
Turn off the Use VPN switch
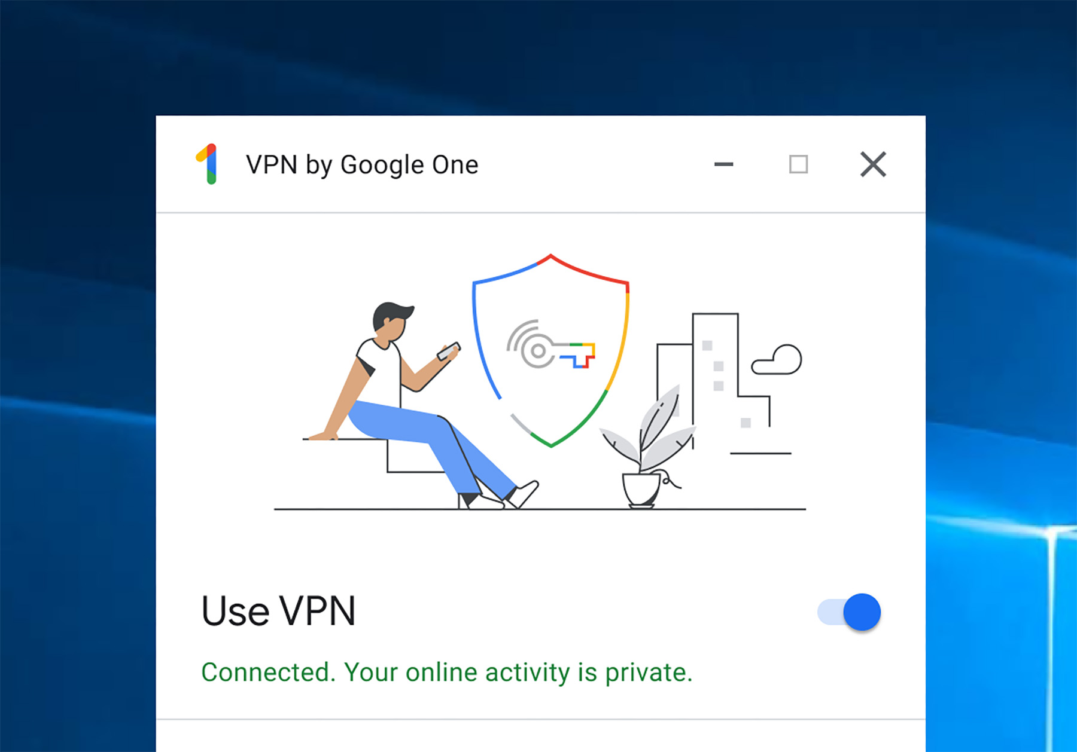[849, 612]
